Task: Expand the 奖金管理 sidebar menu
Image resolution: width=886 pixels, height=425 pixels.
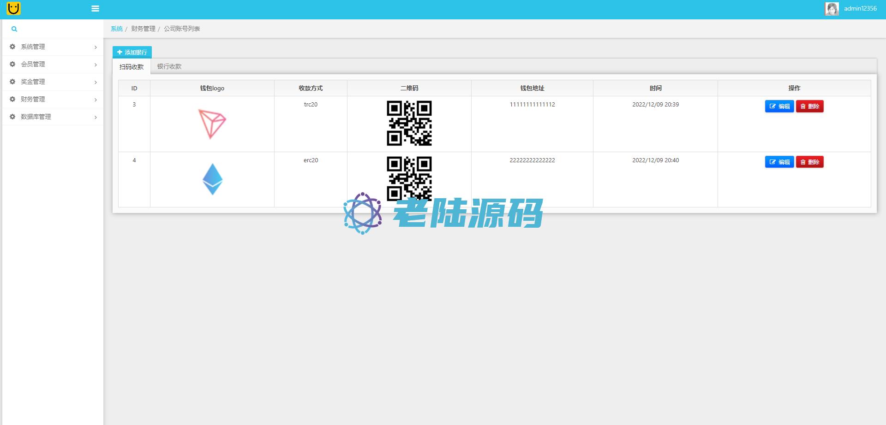Action: click(x=33, y=82)
